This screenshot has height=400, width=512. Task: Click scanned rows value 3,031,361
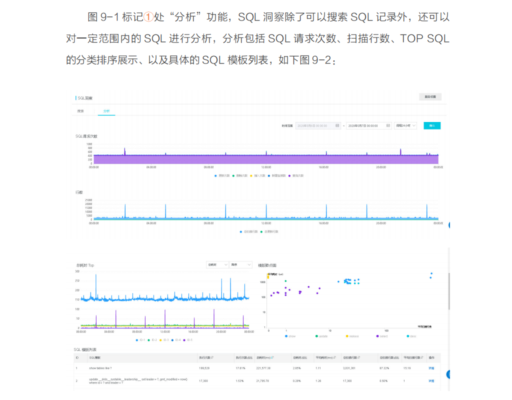pos(349,368)
